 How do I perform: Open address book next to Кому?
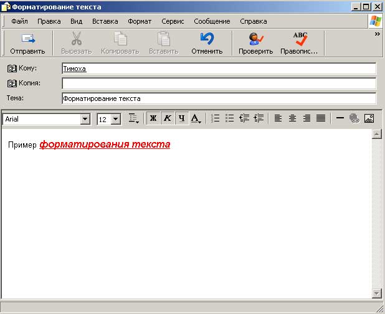tap(11, 68)
